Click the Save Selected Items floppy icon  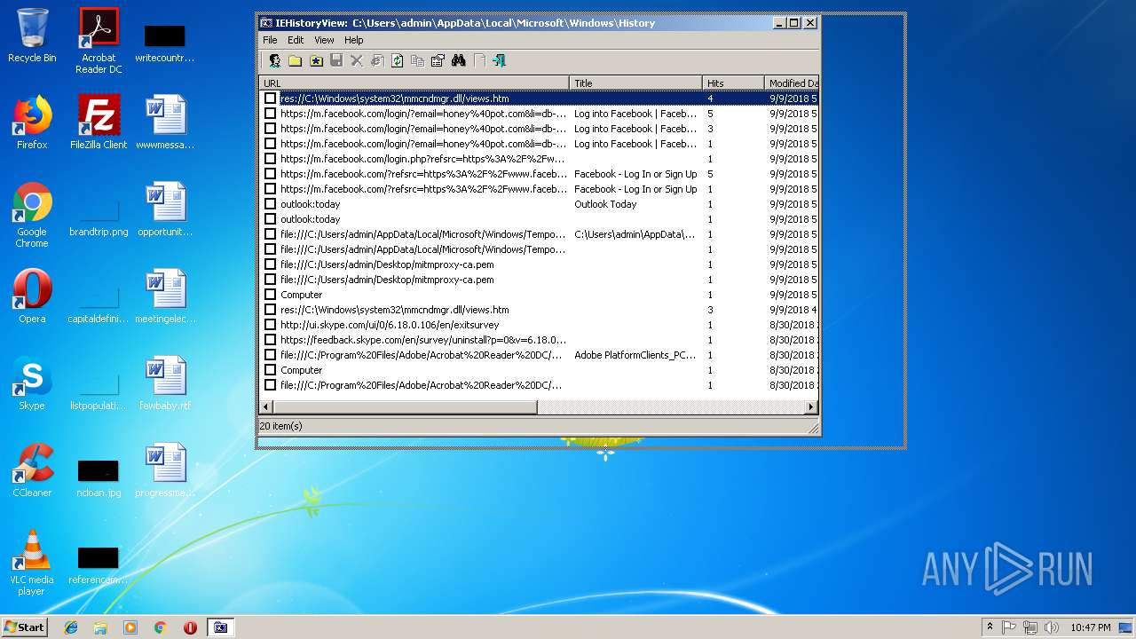(x=336, y=60)
